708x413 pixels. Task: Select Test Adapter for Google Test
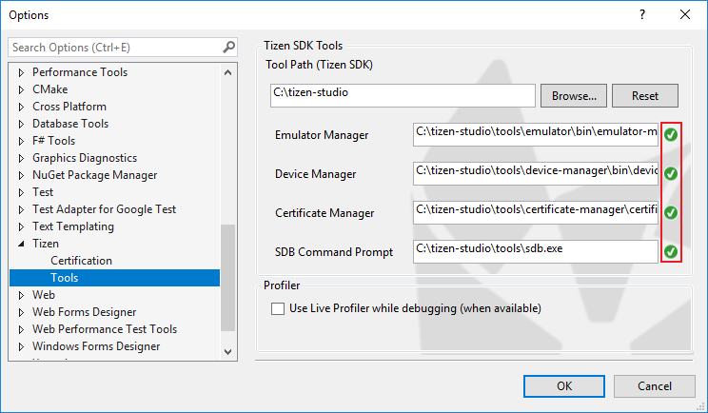[x=104, y=209]
